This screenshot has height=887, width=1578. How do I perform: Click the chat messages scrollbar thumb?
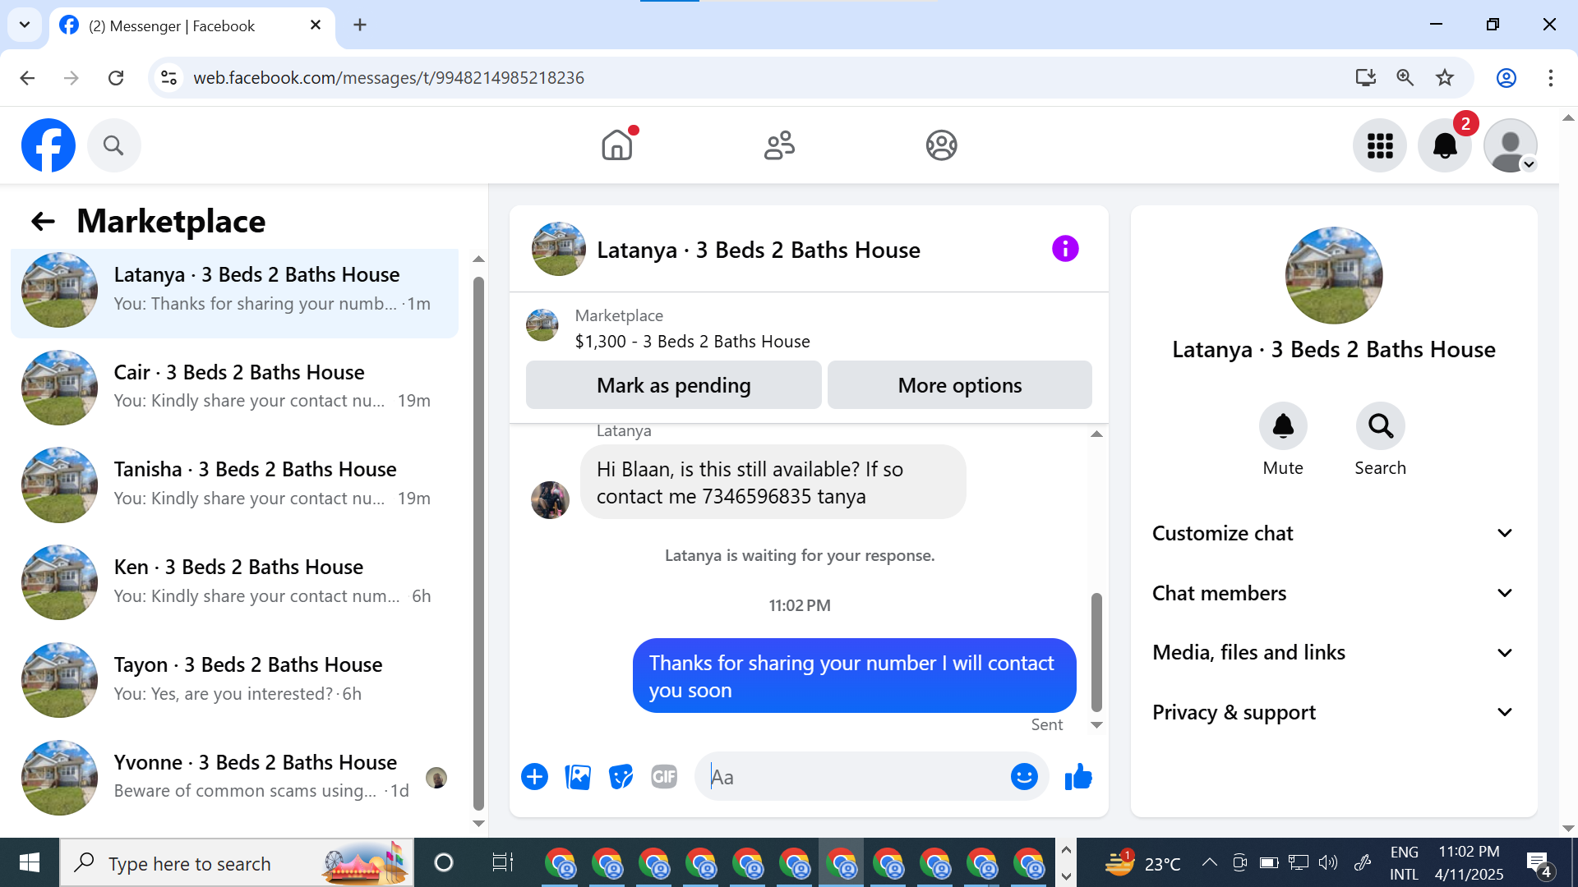coord(1096,652)
